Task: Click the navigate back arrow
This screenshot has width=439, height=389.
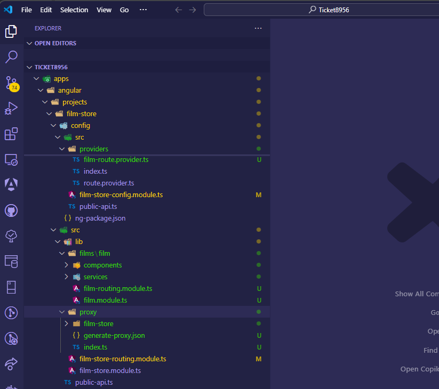Action: (179, 10)
